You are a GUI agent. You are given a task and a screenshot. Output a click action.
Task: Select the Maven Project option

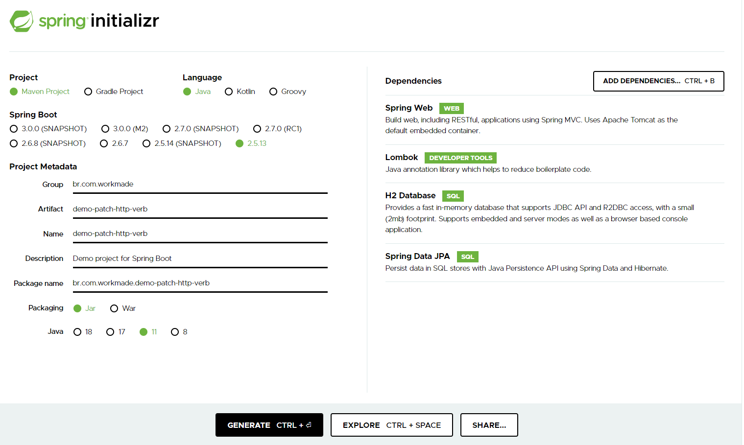click(40, 92)
